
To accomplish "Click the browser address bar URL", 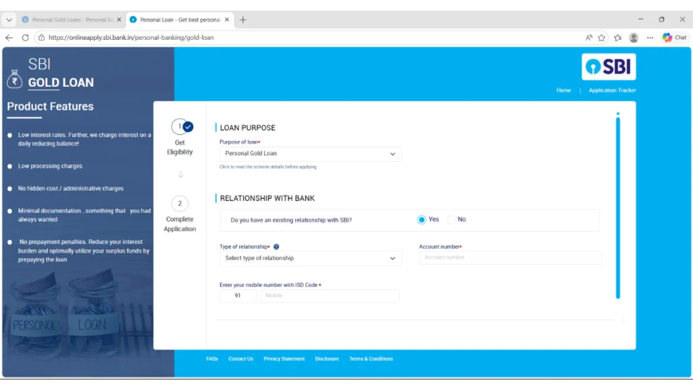I will (131, 38).
